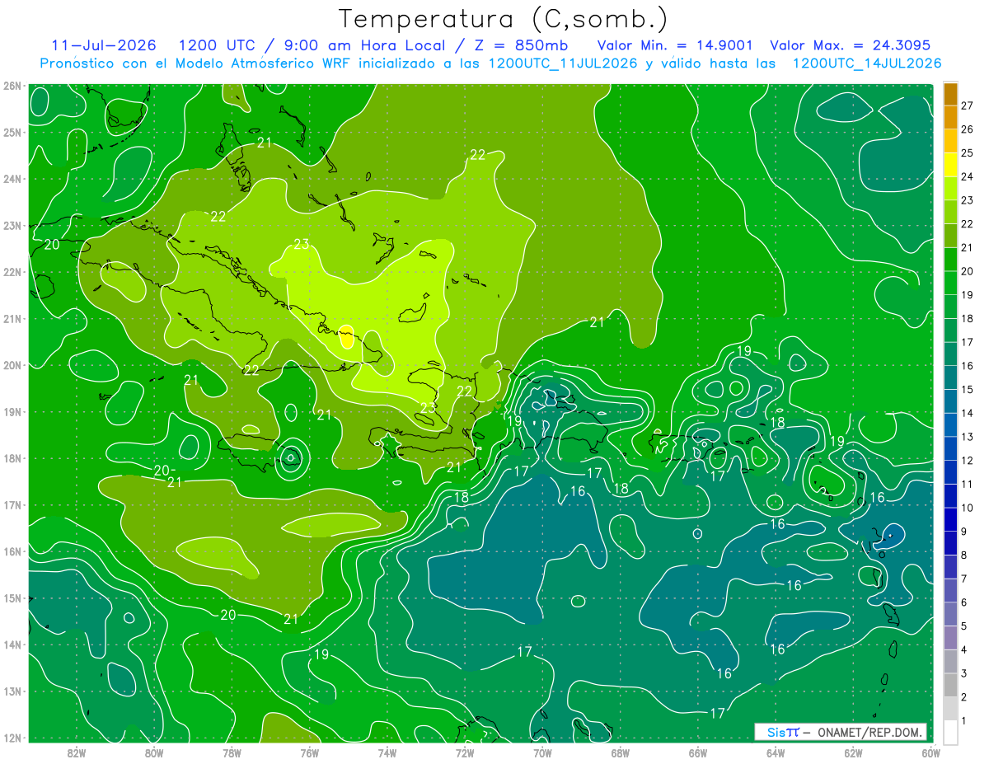Click the longitude label "76W"
Screen dimensions: 989x764
click(x=309, y=752)
